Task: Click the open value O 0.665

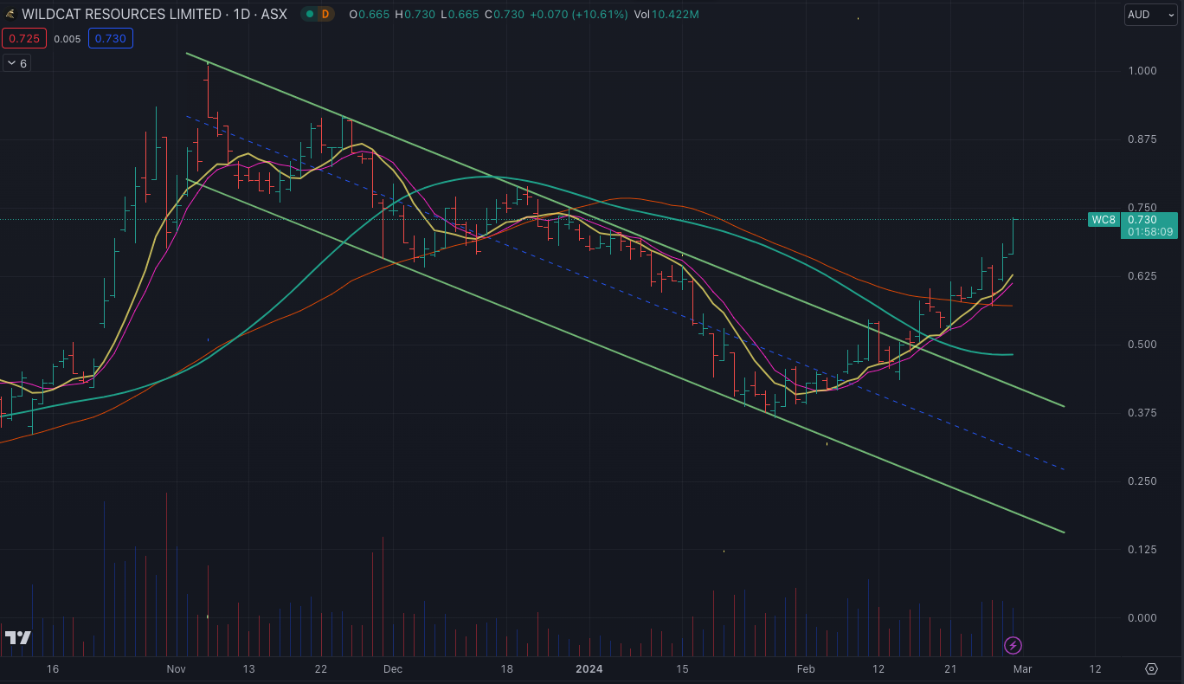Action: click(370, 15)
